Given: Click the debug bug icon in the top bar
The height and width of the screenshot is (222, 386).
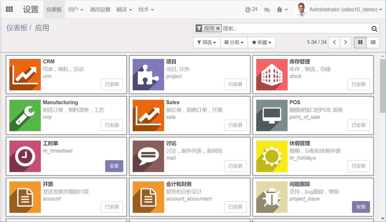Looking at the screenshot, I should [x=280, y=9].
